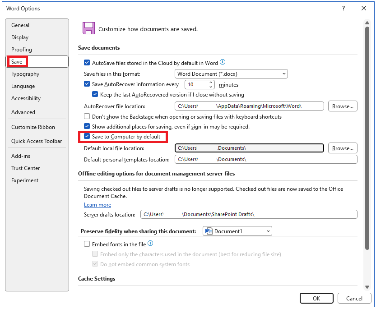Toggle Show additional places for saving

click(87, 127)
